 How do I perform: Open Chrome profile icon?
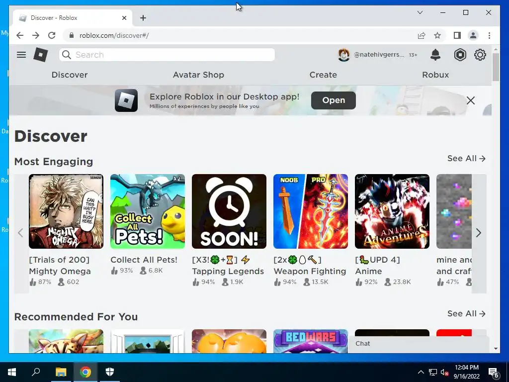[x=473, y=35]
